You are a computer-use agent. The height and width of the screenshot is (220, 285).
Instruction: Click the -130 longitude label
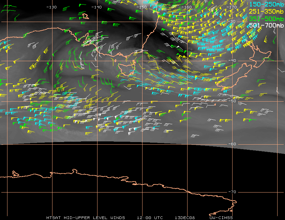click(51, 7)
